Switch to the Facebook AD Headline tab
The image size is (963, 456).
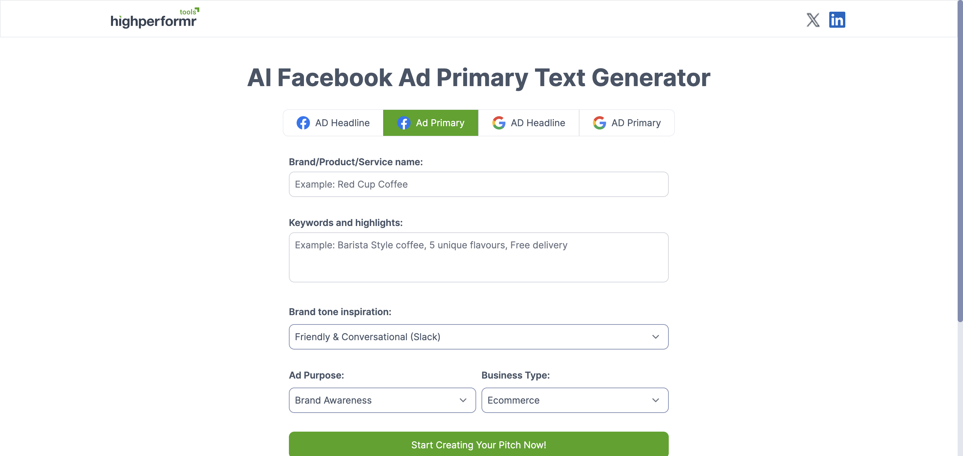(x=333, y=123)
